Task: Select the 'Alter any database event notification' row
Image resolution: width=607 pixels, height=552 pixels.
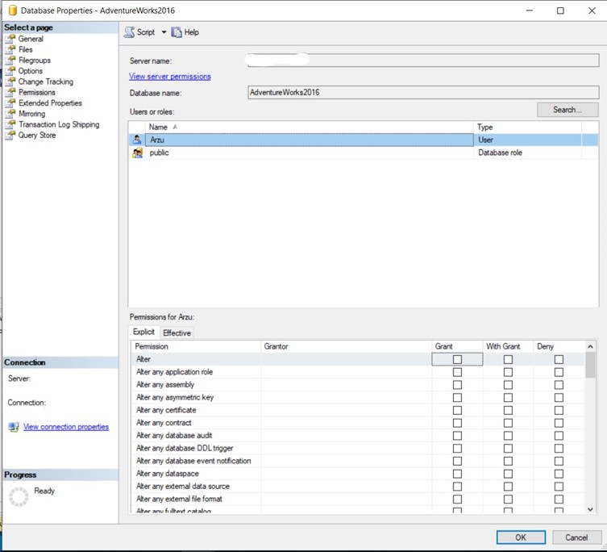Action: [x=358, y=461]
